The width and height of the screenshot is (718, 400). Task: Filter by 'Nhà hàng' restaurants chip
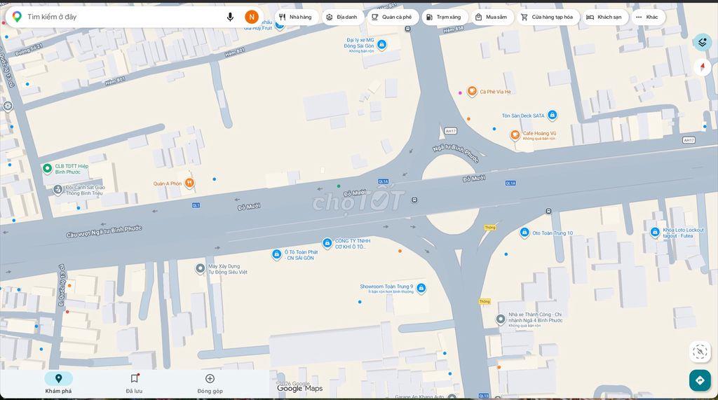(297, 17)
